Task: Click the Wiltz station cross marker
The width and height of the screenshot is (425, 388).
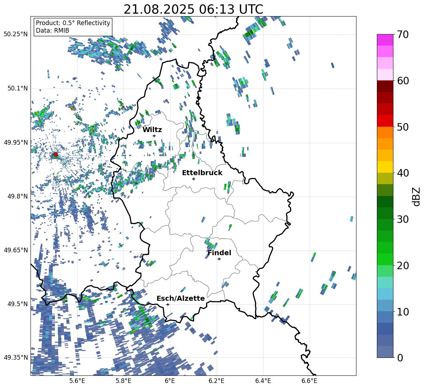Action: (154, 136)
